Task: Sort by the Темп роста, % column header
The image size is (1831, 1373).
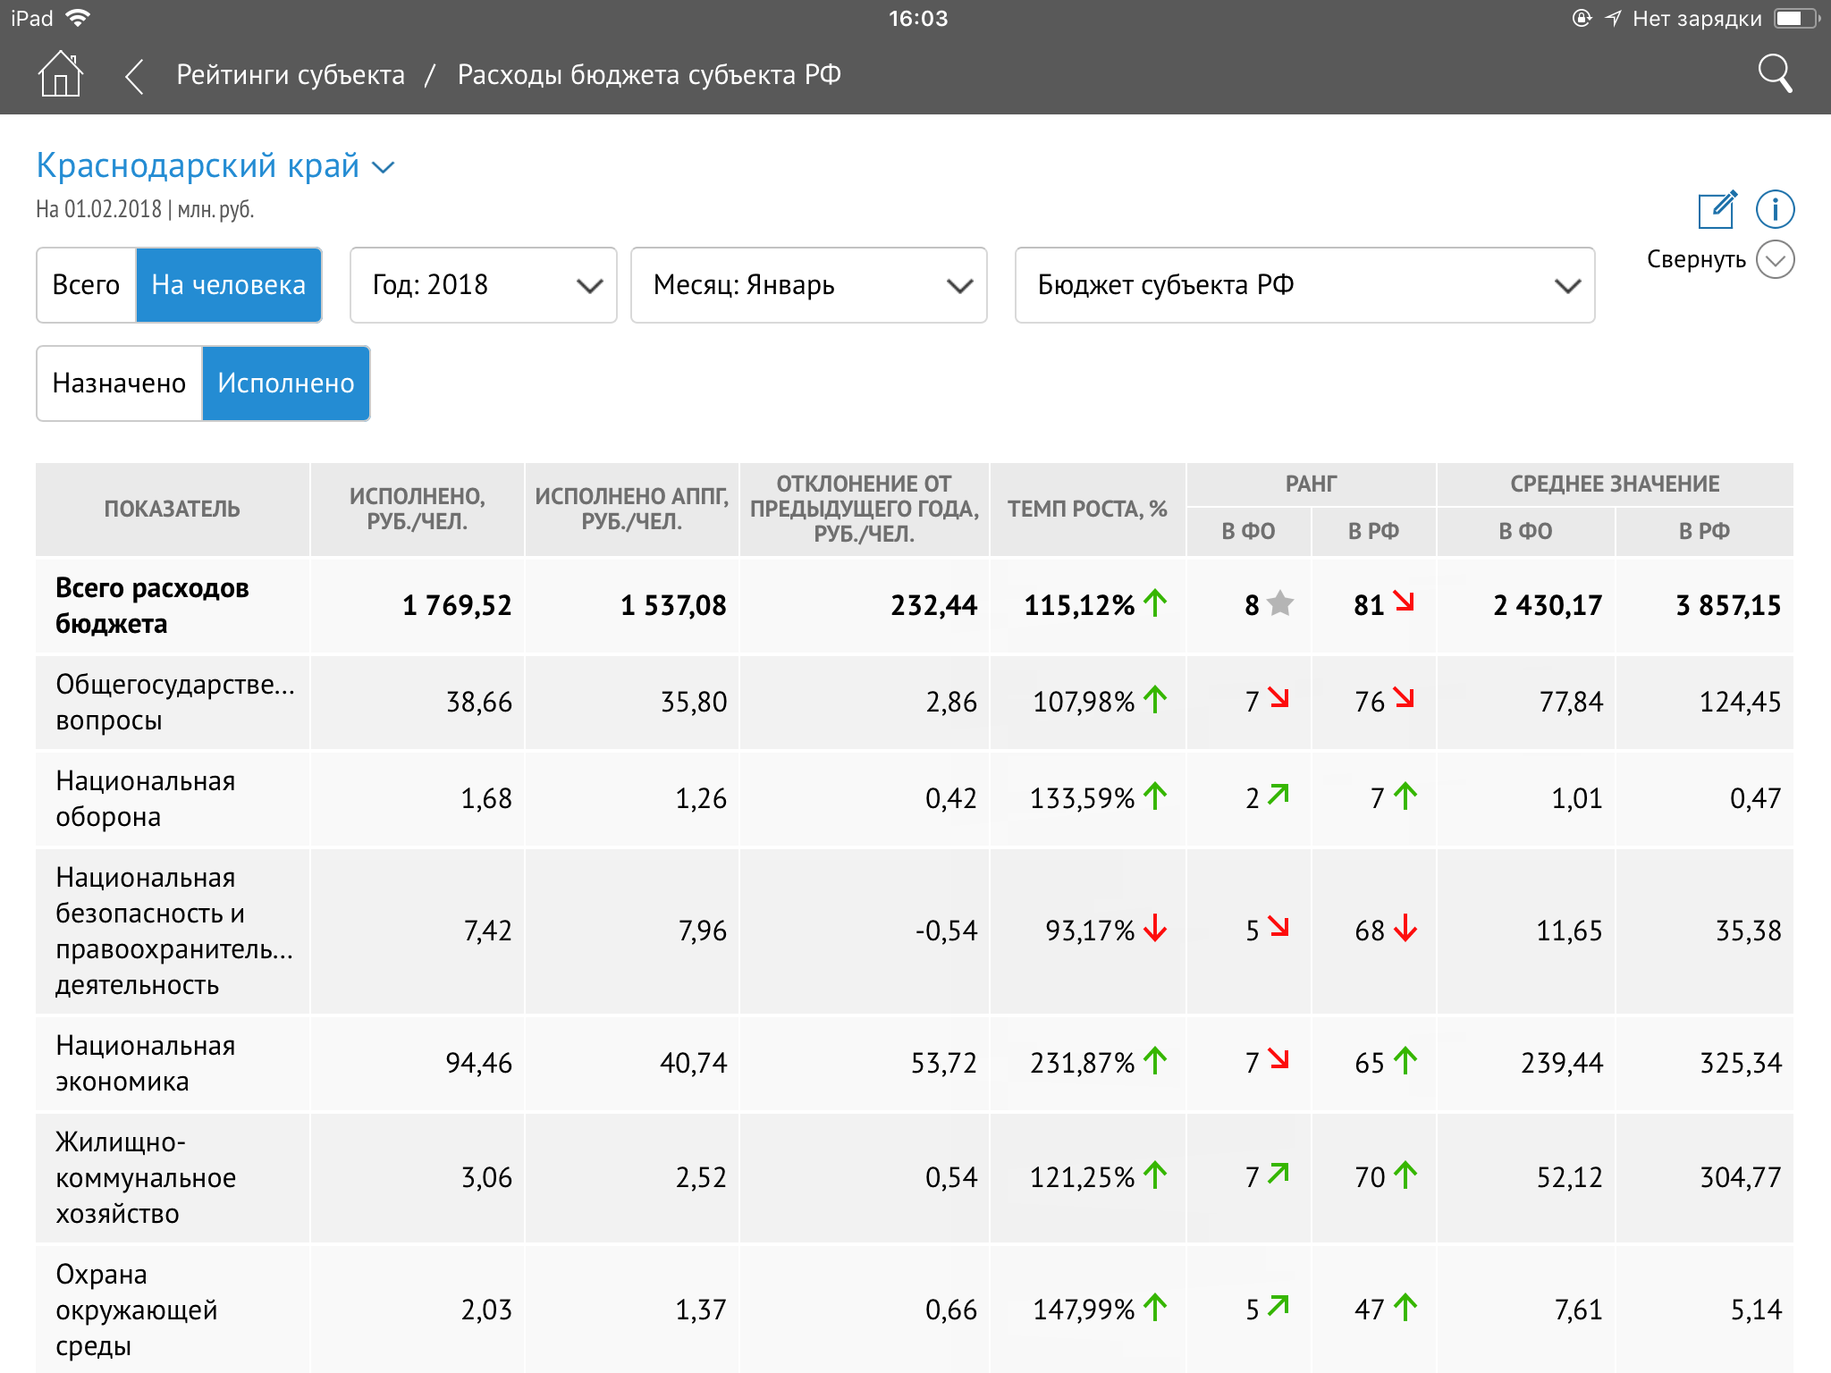Action: coord(1087,510)
